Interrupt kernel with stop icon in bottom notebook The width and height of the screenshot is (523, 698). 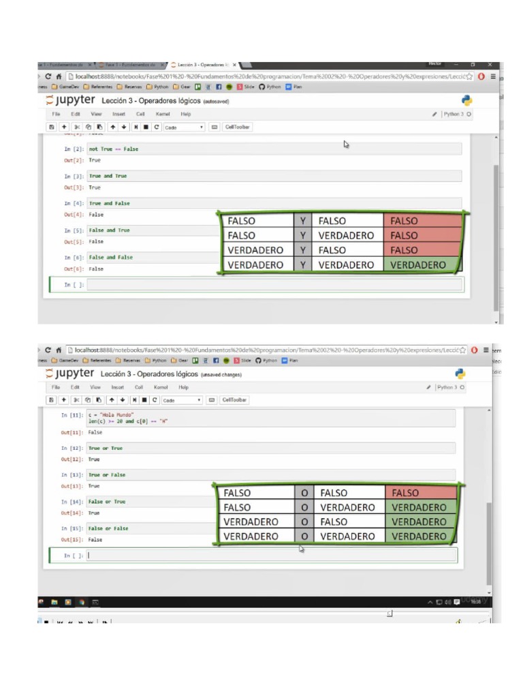point(144,399)
